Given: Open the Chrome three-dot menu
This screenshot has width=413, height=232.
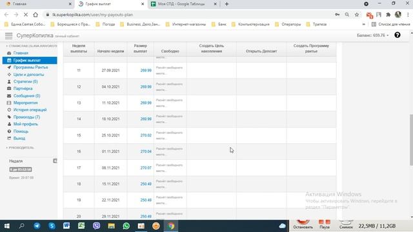Looking at the screenshot, I should pos(408,15).
